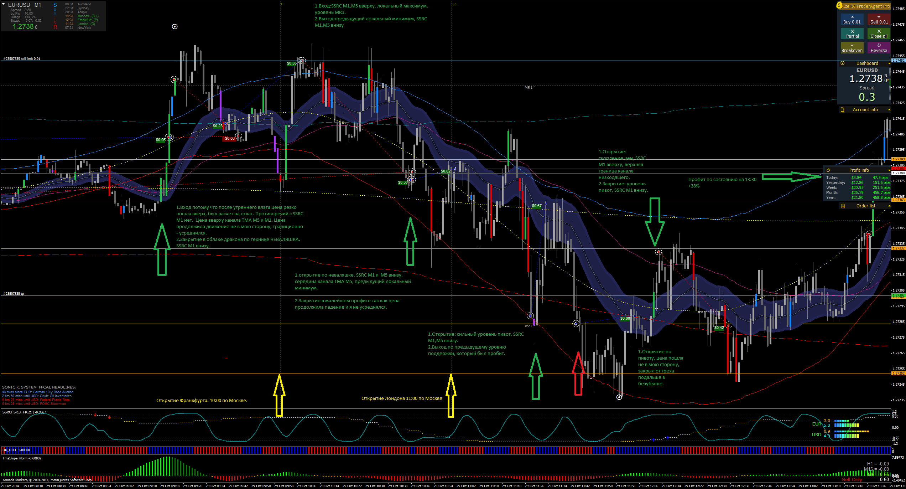Click the Sell Only signal text
The image size is (906, 489).
[x=852, y=480]
